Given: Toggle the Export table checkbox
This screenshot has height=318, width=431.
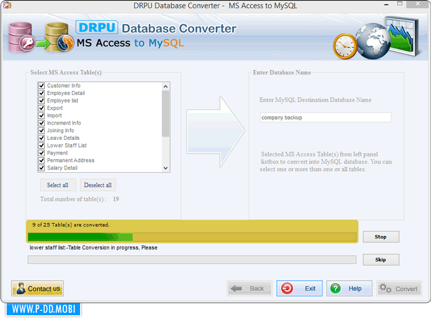Looking at the screenshot, I should point(42,108).
